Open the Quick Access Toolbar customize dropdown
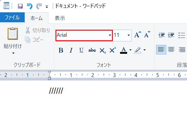 (47, 6)
